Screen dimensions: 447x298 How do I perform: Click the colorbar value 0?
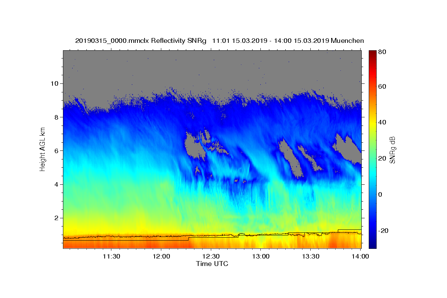380,194
